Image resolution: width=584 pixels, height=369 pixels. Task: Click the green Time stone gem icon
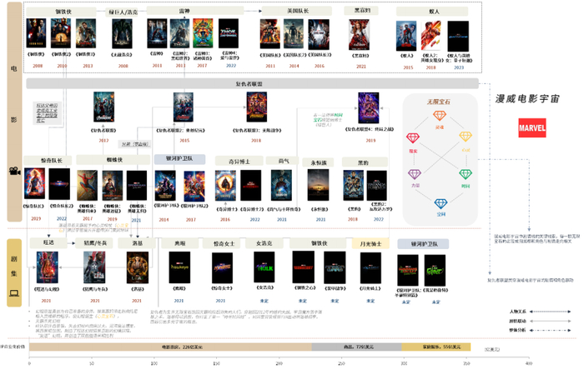coord(466,174)
